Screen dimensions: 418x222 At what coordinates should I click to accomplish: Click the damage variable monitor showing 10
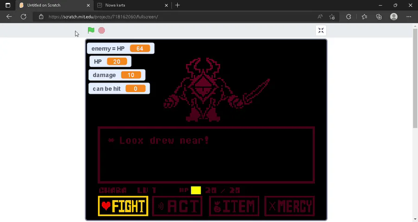pyautogui.click(x=117, y=75)
